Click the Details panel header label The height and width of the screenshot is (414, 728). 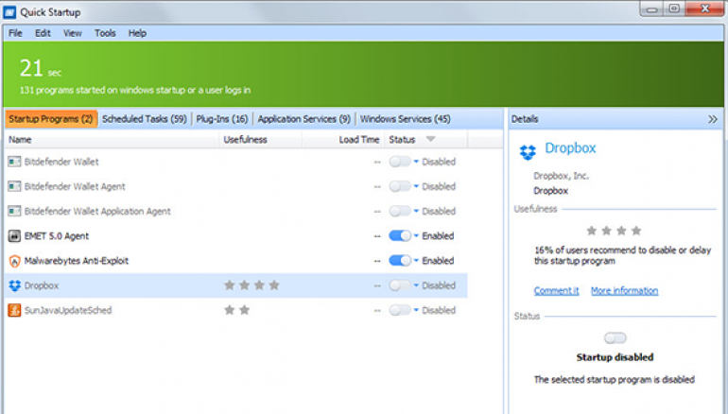[x=525, y=119]
